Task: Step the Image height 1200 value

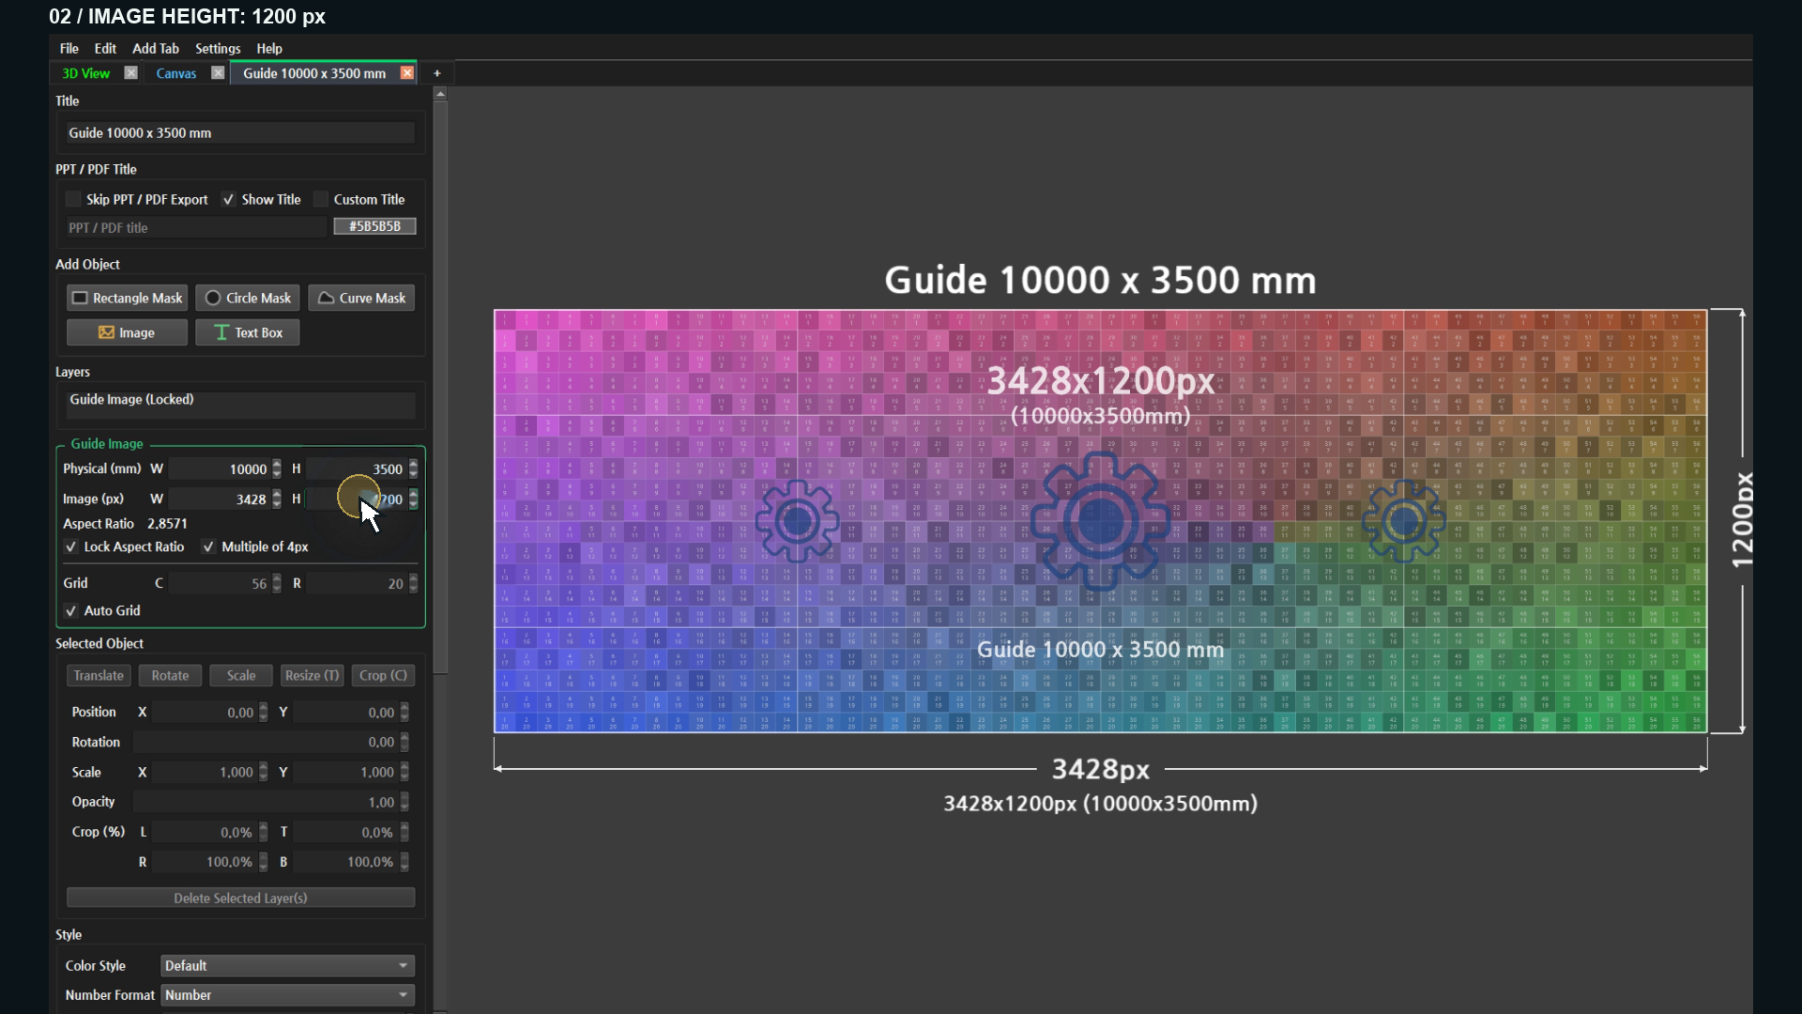Action: click(414, 499)
